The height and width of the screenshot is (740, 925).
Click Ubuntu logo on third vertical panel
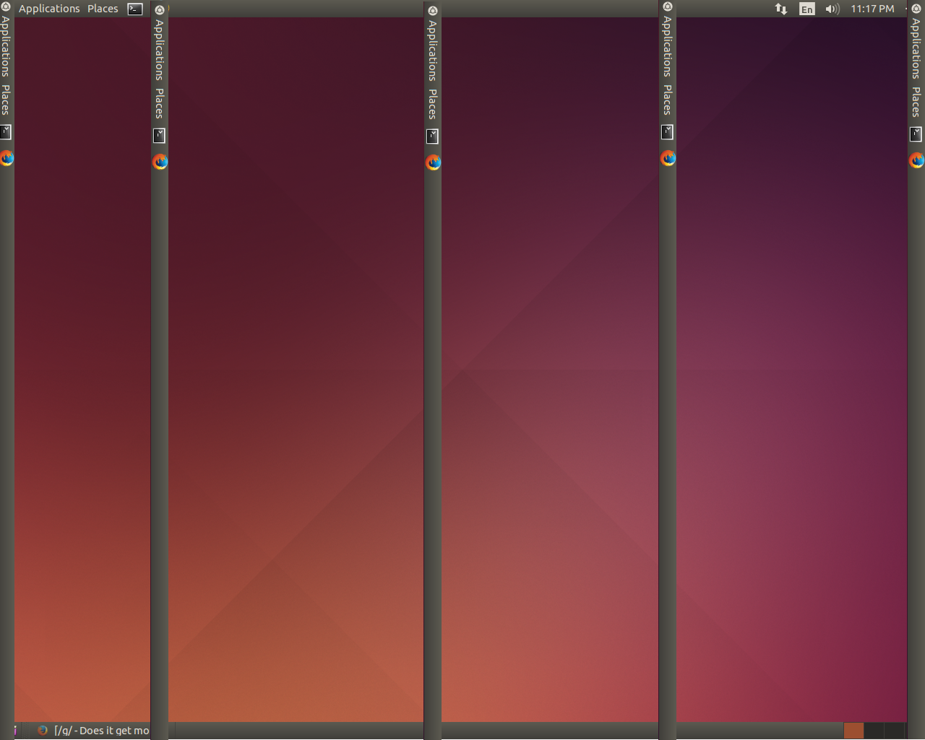coord(433,11)
